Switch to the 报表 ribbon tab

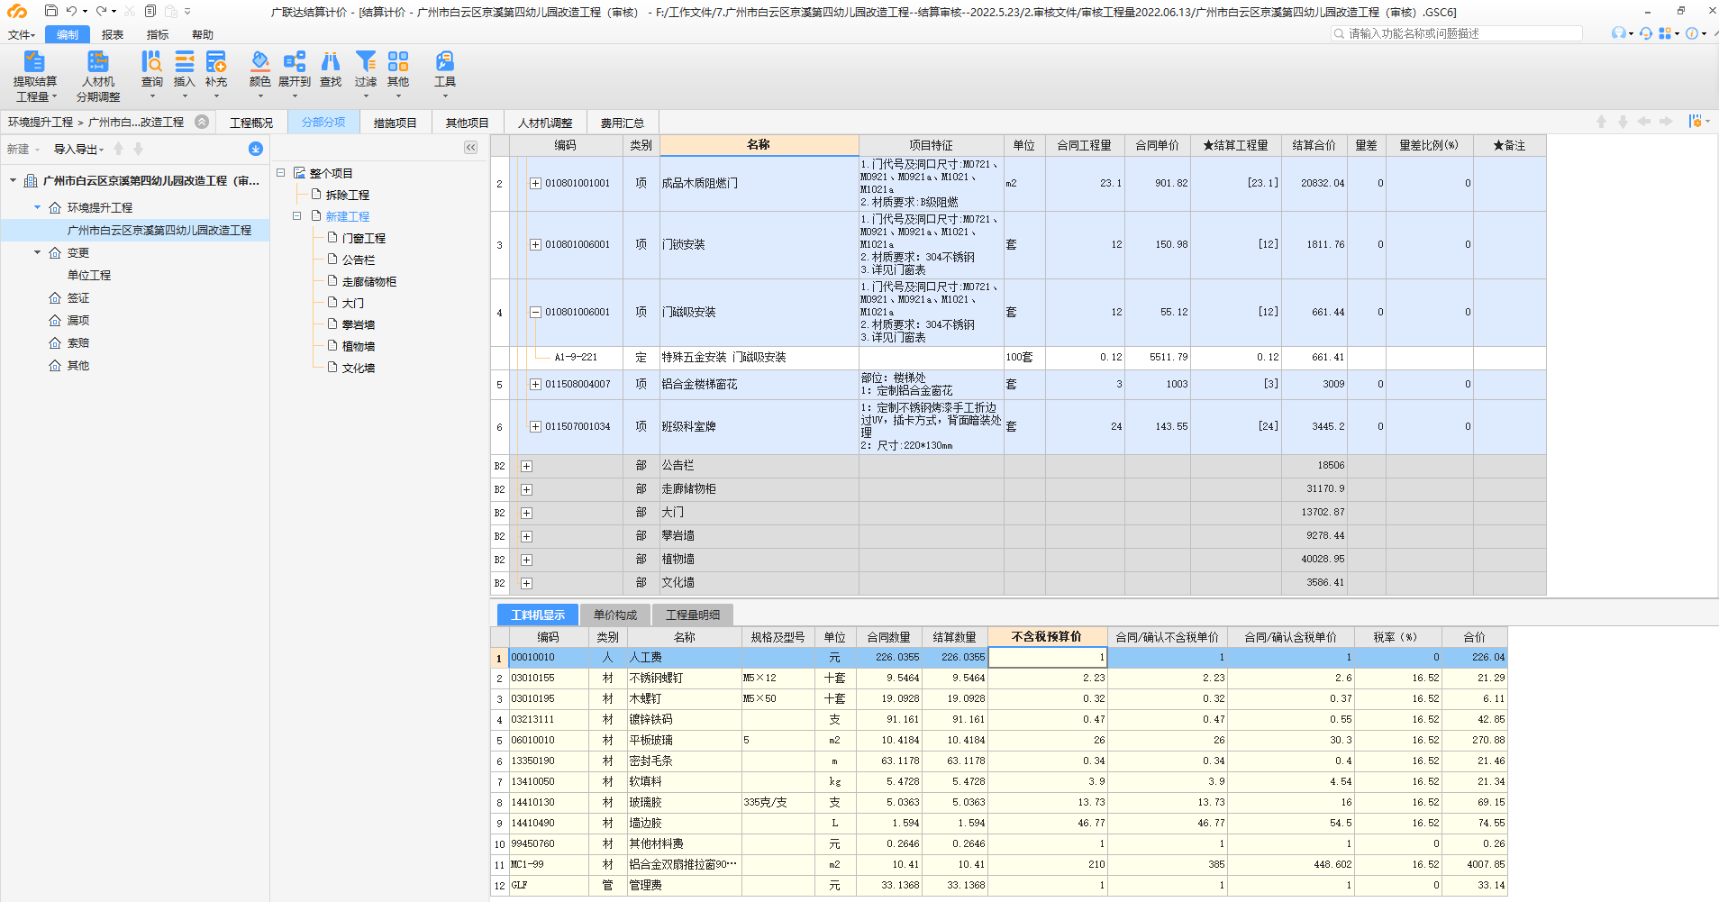click(x=113, y=34)
